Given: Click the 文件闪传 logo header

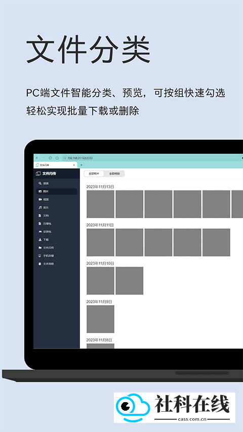Looking at the screenshot, I should point(46,174).
